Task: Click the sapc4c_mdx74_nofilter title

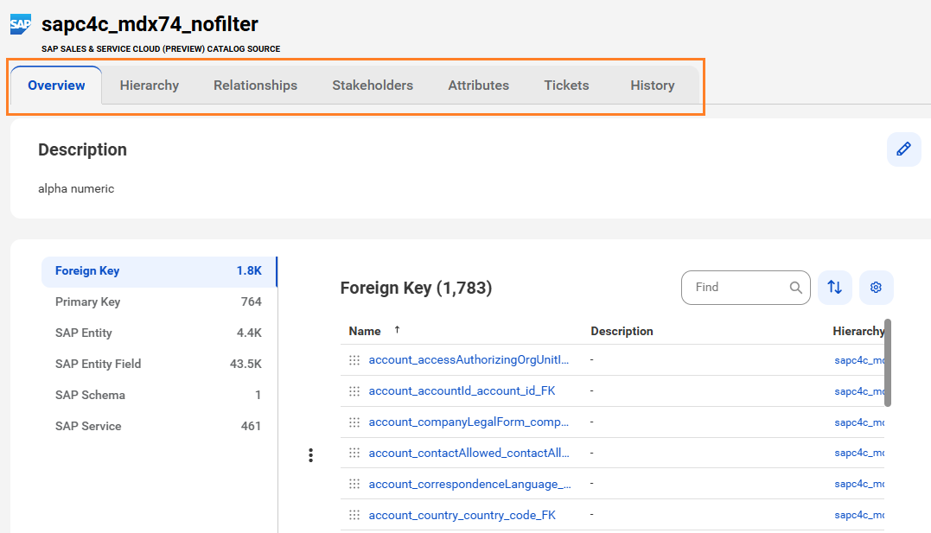Action: pyautogui.click(x=150, y=24)
